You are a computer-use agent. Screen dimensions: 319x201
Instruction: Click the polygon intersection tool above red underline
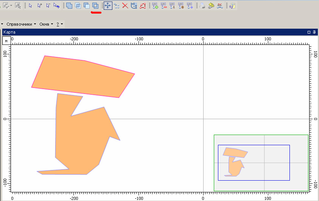96,6
